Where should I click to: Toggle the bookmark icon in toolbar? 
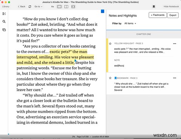(x=154, y=6)
